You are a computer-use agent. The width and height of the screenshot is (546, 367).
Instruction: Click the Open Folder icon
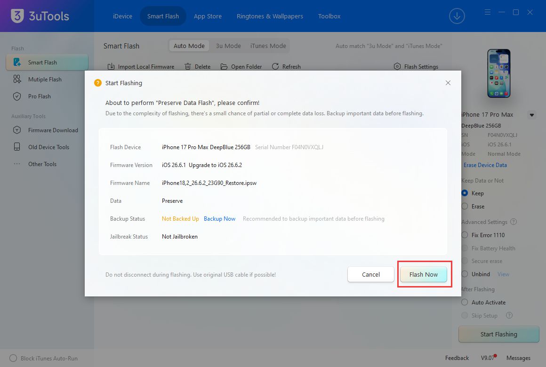[224, 66]
